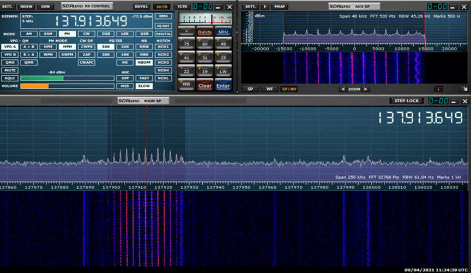
Task: Set AGC to MED
Action: click(125, 86)
